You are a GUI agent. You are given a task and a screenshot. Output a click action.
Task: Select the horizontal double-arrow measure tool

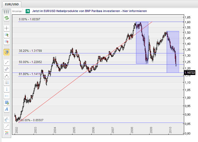point(7,96)
